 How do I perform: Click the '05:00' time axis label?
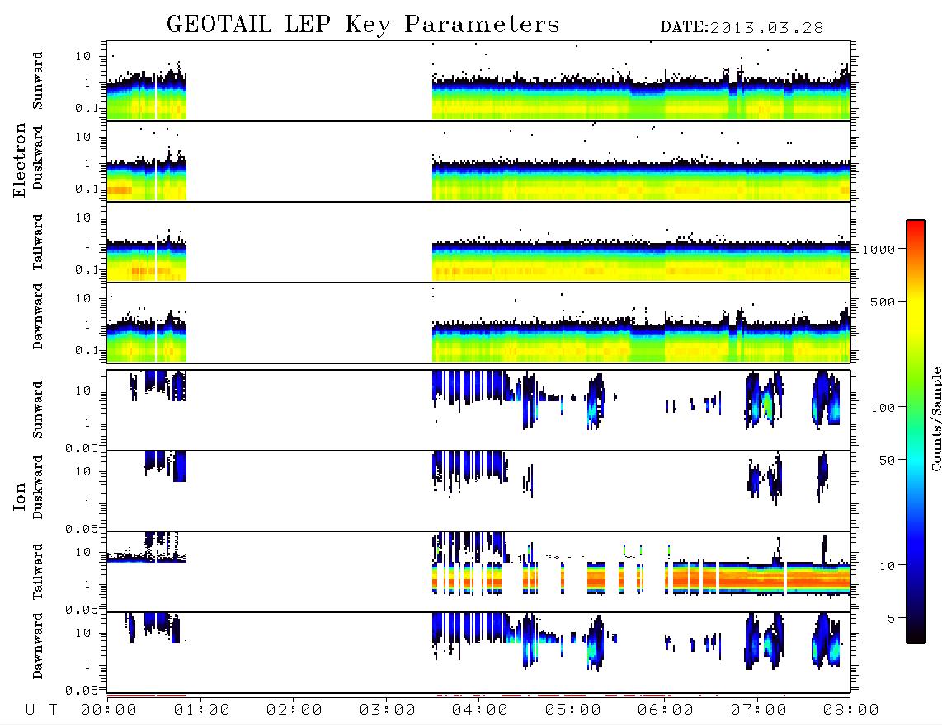pos(573,711)
